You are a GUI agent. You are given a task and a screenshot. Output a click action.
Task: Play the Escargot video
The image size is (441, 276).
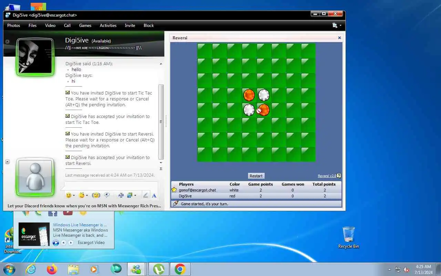click(56, 243)
